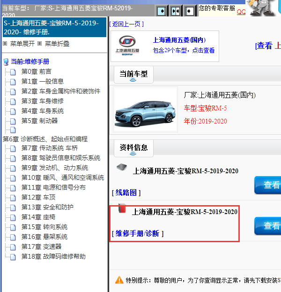Click the 车型:宝骏RM-5 text
Screen dimensions: 281x292
205,108
